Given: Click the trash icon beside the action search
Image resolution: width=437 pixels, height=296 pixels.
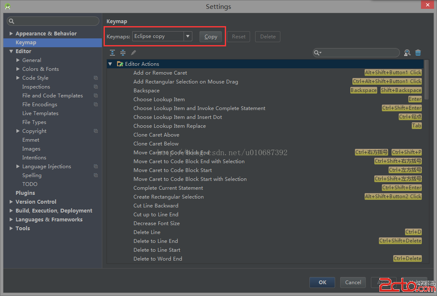Looking at the screenshot, I should (418, 53).
